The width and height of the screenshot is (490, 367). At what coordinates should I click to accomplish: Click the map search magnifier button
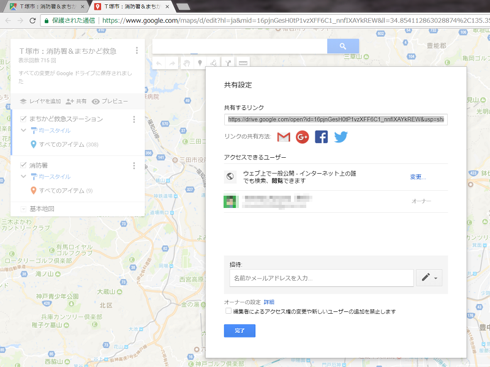[x=343, y=46]
